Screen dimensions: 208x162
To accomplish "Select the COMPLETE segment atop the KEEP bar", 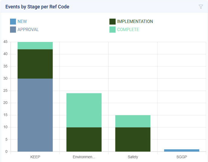I will click(35, 46).
